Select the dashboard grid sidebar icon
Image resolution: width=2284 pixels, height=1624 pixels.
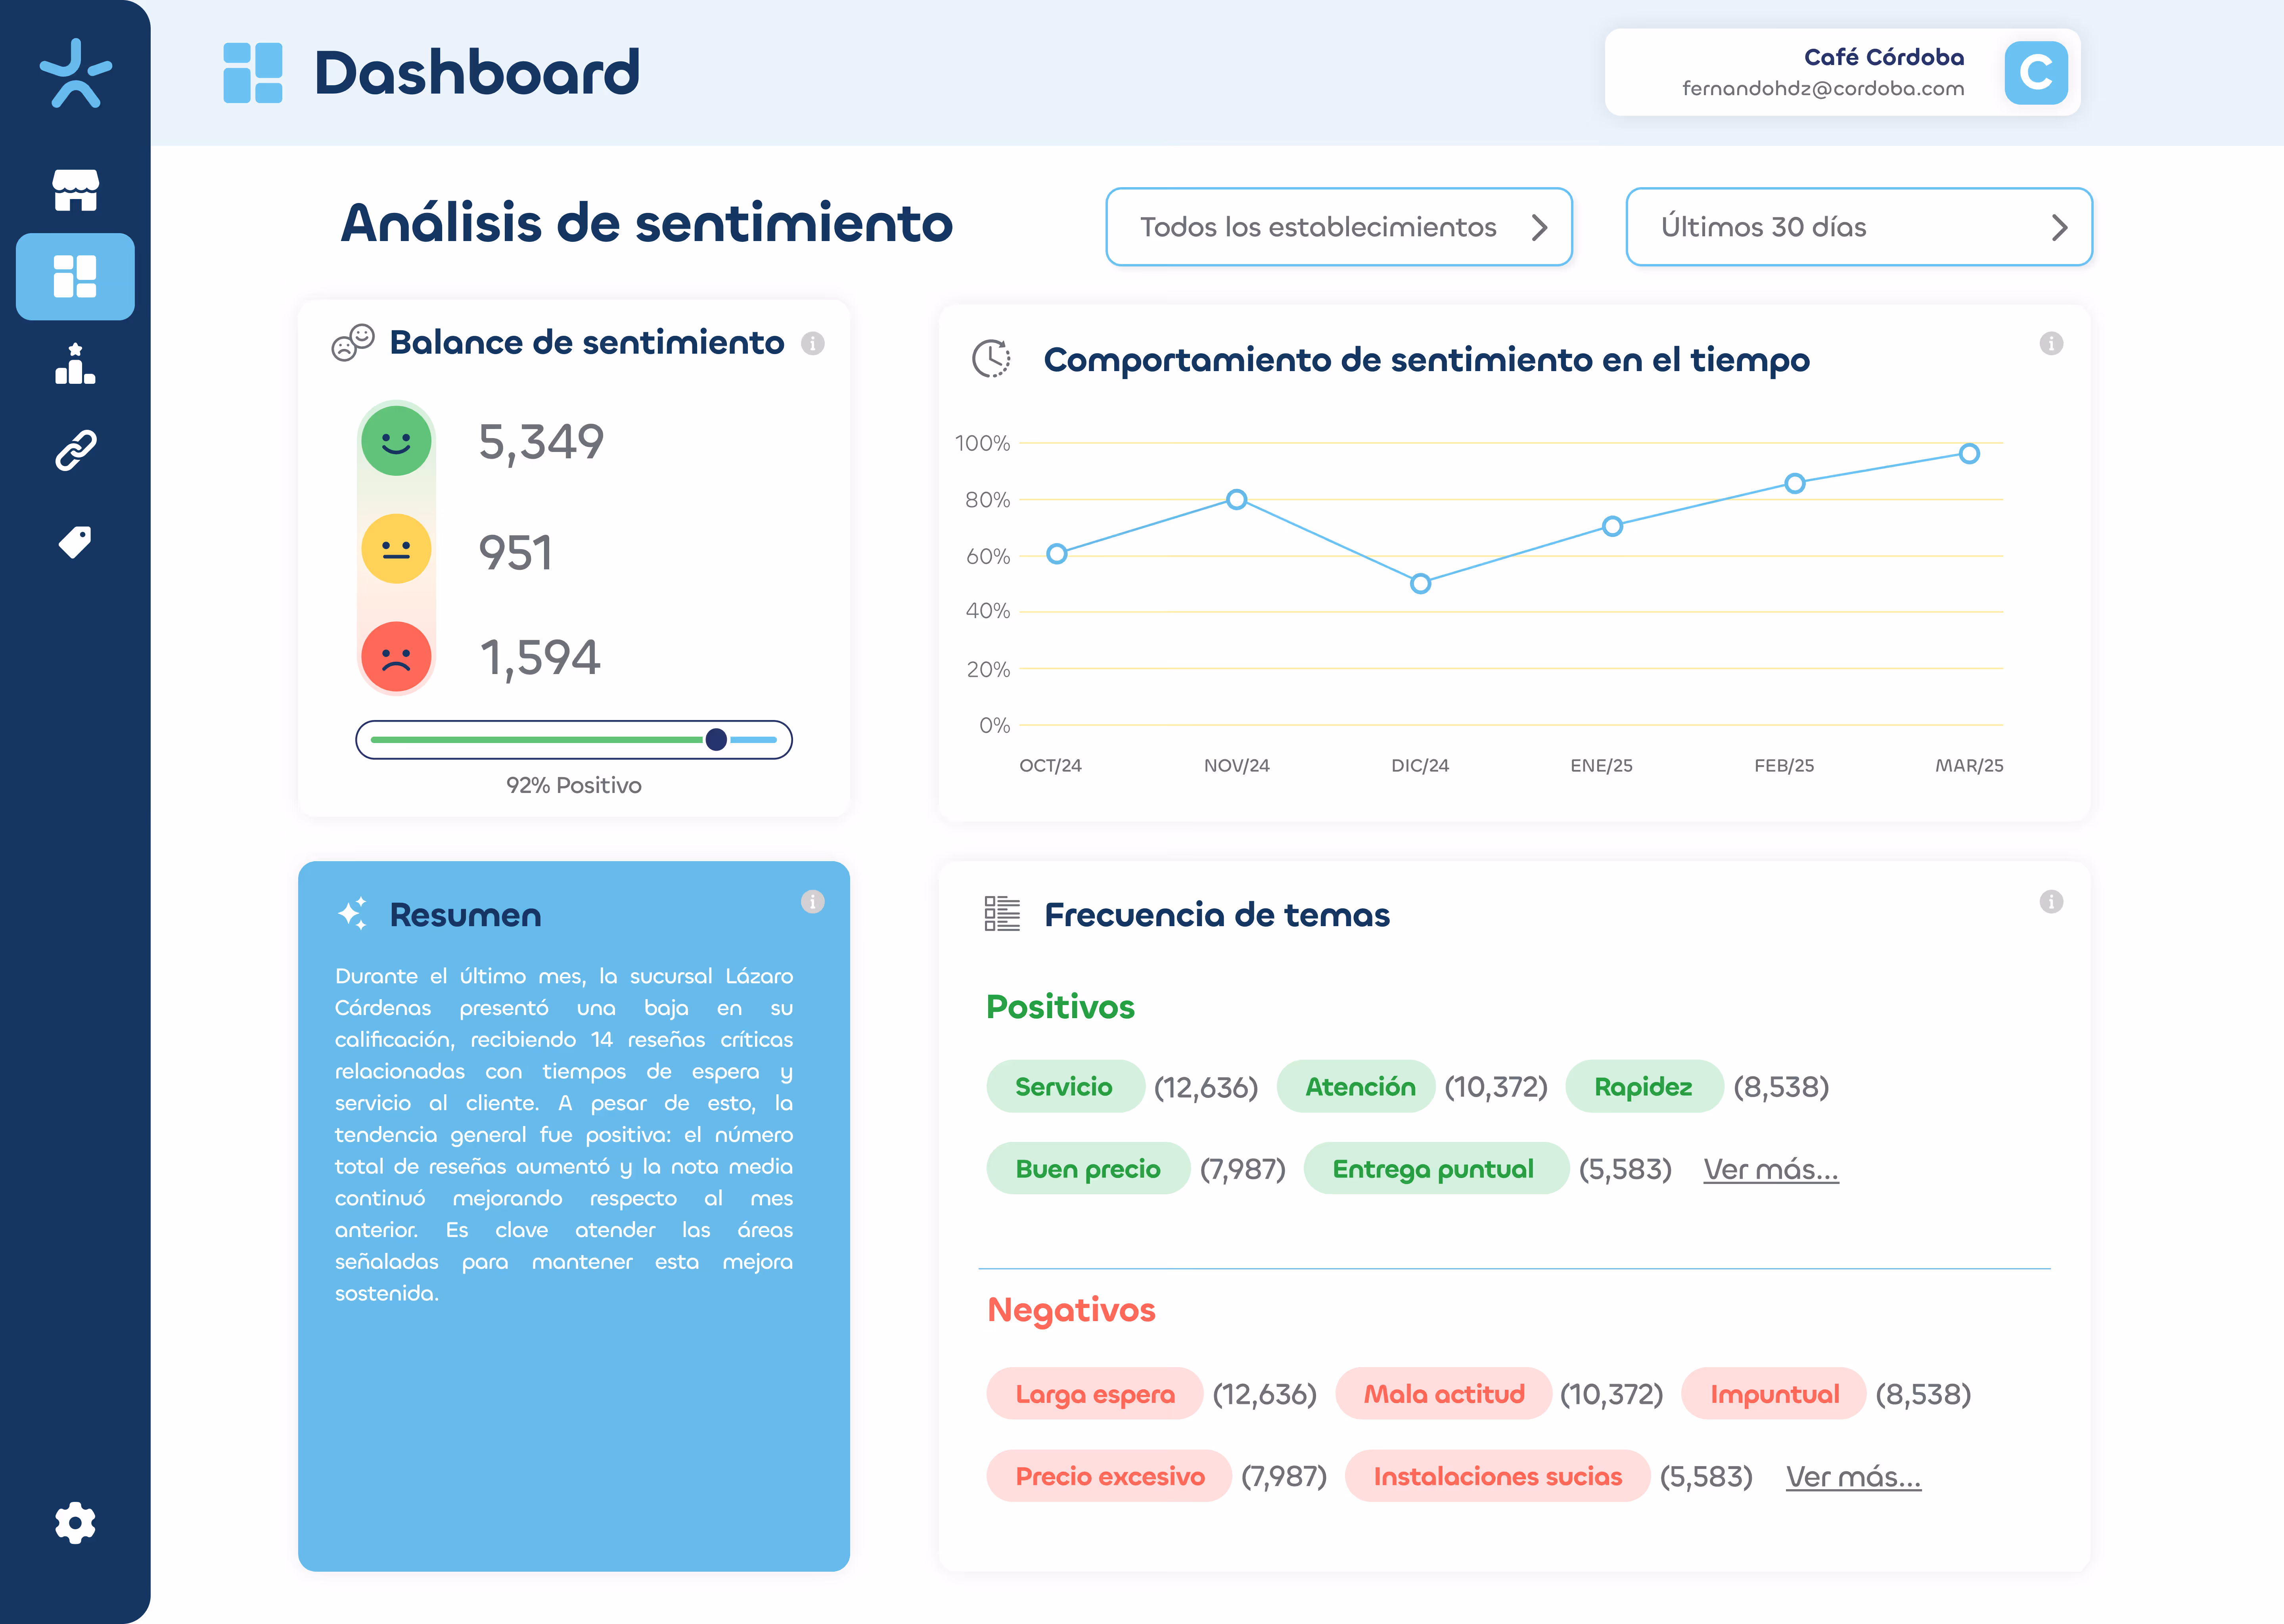(x=75, y=276)
